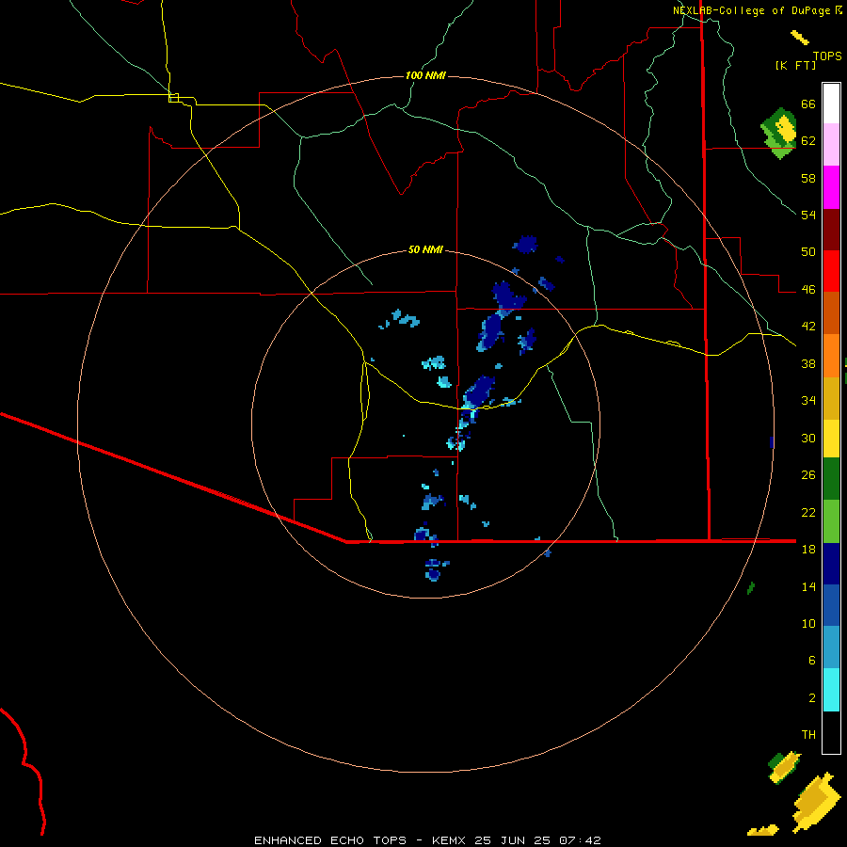Select the light pink legend swatch below 62

point(831,144)
